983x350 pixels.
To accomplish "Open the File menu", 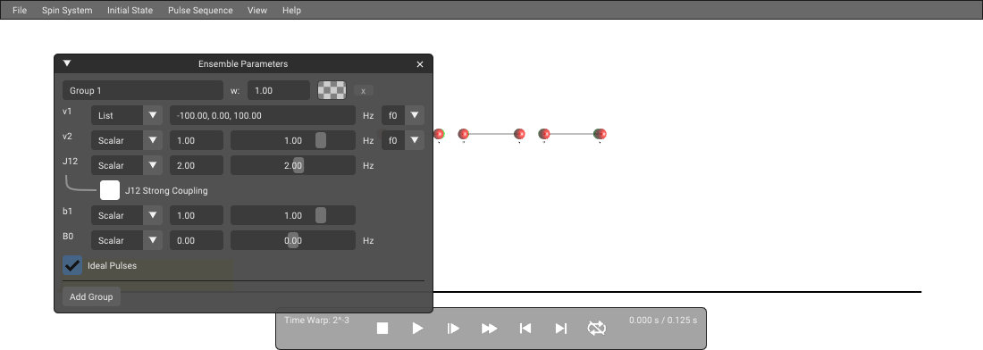I will (x=20, y=10).
